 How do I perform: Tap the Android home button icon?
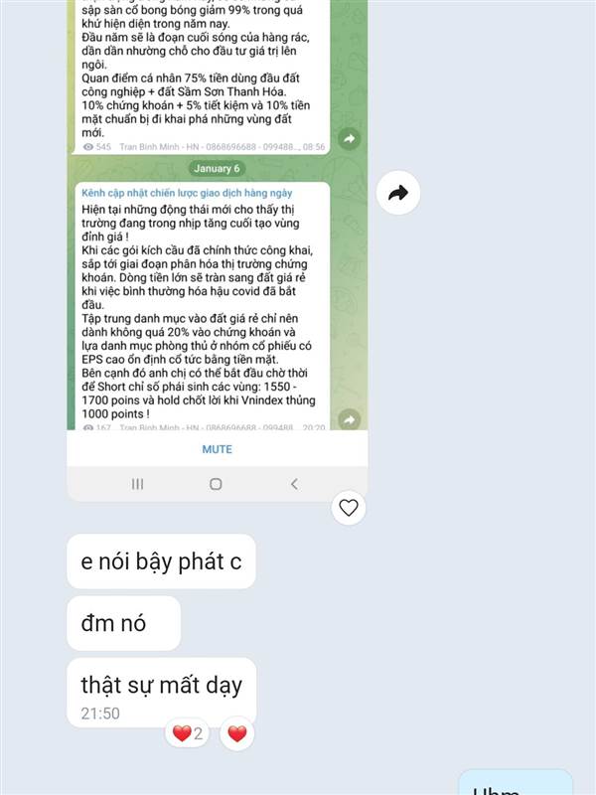(x=216, y=484)
